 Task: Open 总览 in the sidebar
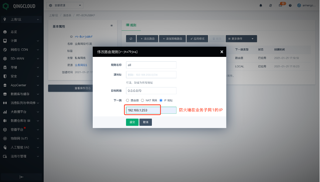[x=14, y=32]
